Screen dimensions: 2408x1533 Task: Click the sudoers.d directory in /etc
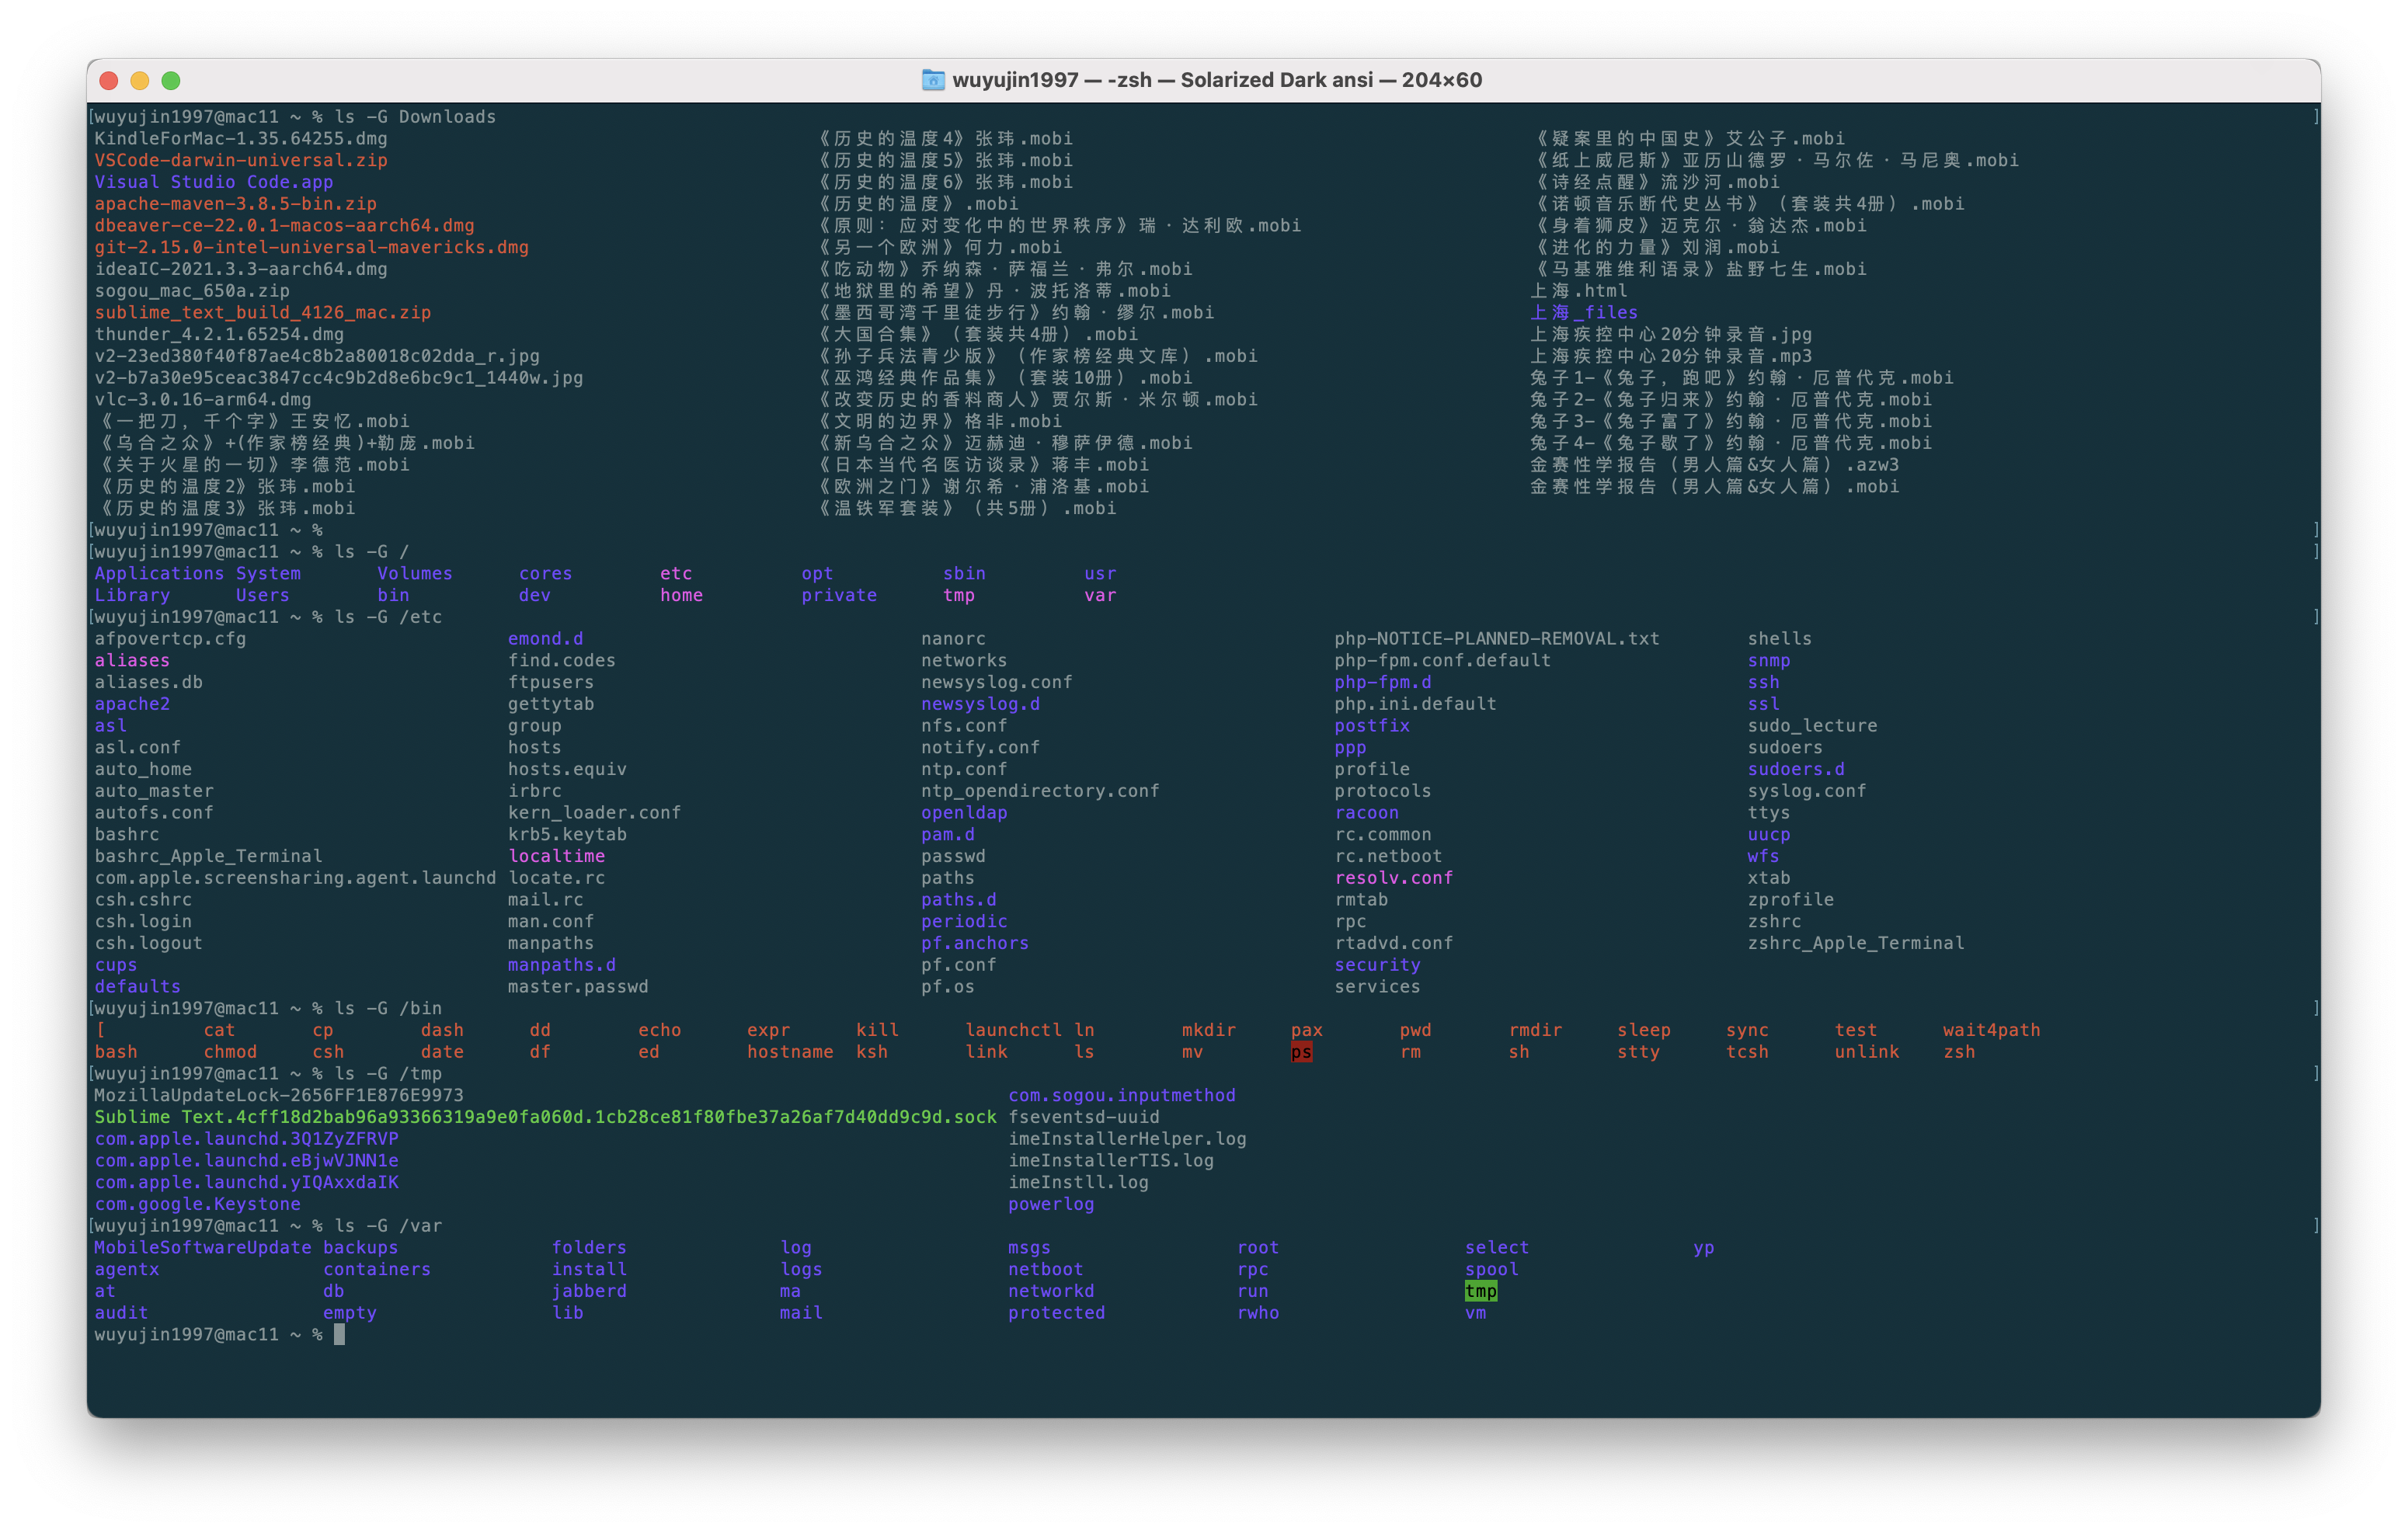click(x=1795, y=769)
